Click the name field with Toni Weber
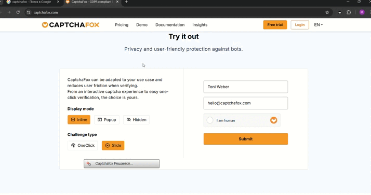The height and width of the screenshot is (195, 371). [246, 87]
